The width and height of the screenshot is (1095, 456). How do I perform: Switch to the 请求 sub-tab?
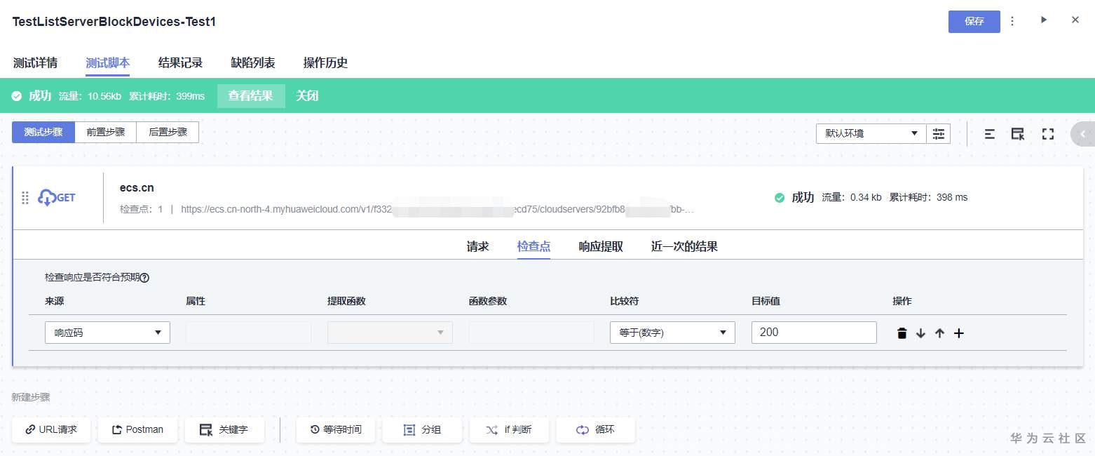(477, 246)
